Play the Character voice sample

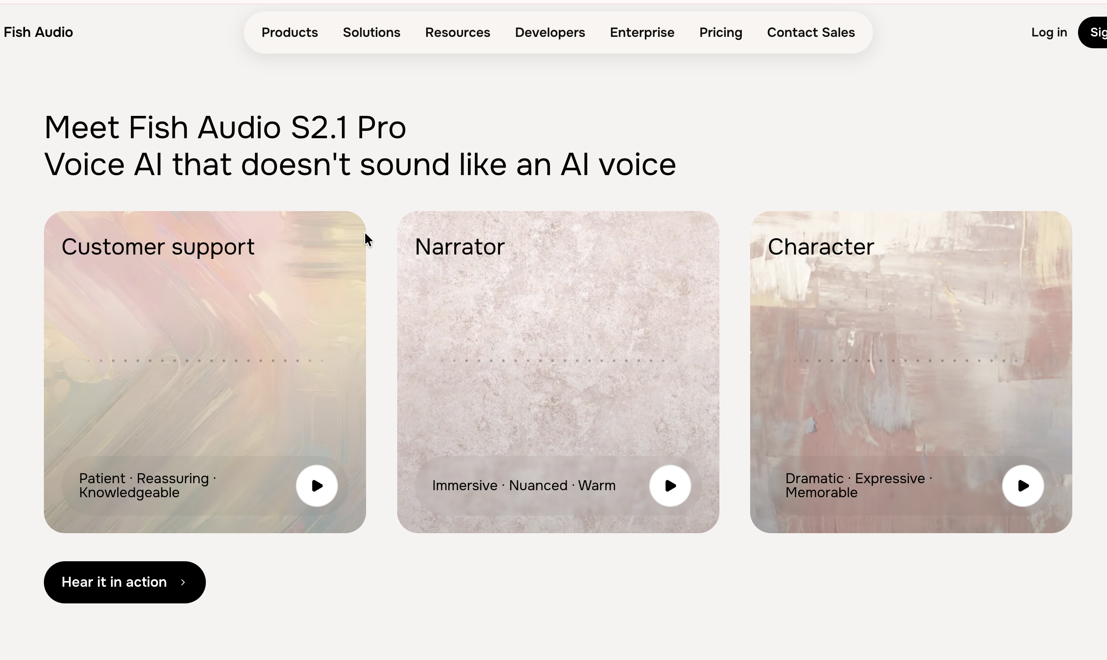click(1022, 486)
